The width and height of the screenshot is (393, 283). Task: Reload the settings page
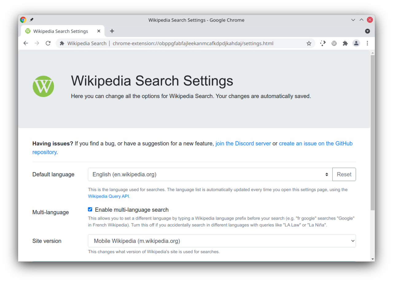click(48, 43)
